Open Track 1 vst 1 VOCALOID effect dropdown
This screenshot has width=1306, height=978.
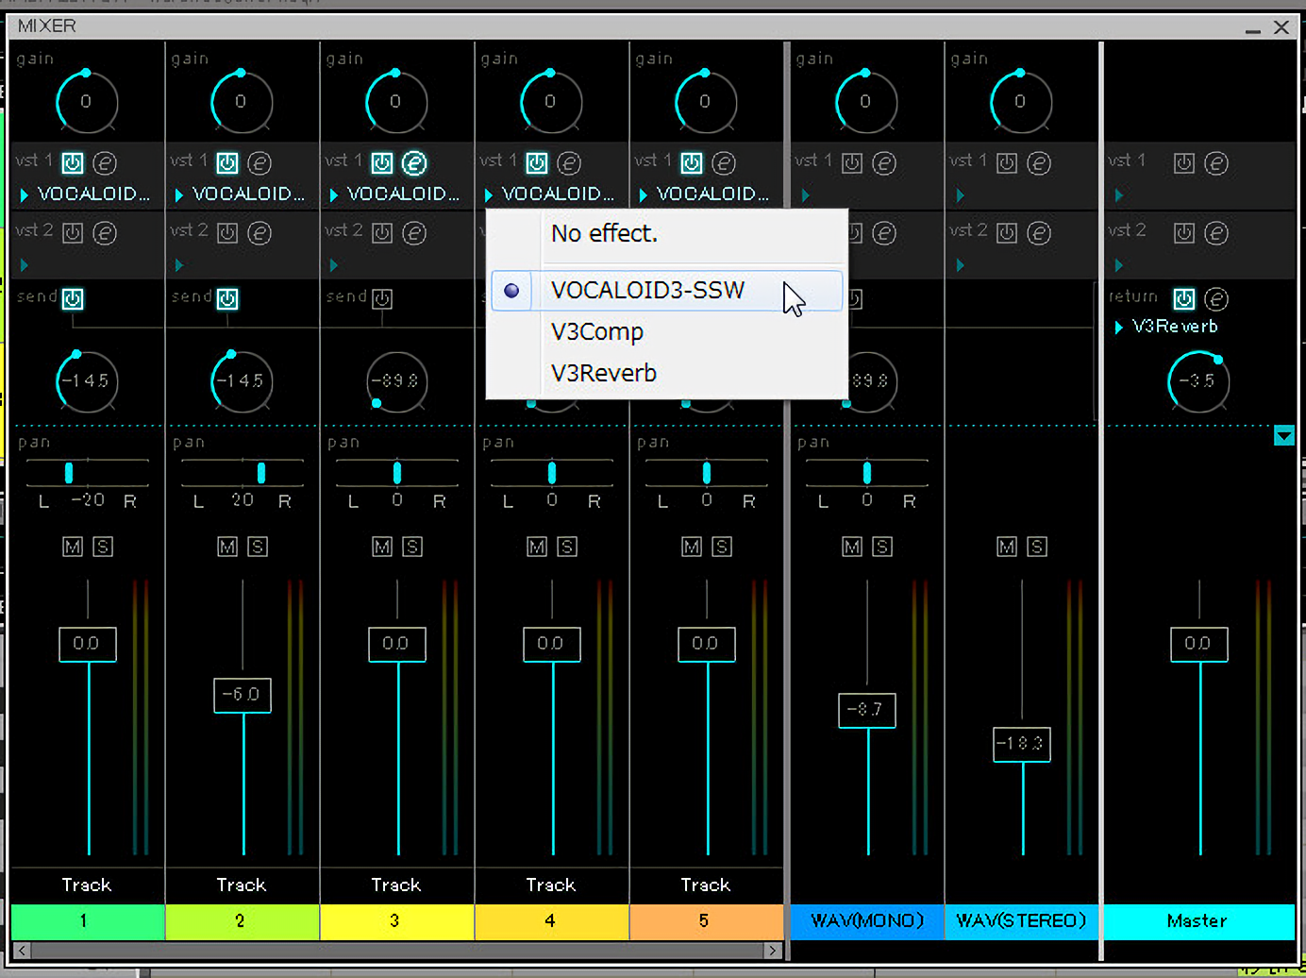coord(85,194)
